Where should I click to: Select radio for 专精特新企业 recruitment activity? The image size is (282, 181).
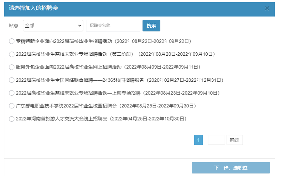(12, 41)
